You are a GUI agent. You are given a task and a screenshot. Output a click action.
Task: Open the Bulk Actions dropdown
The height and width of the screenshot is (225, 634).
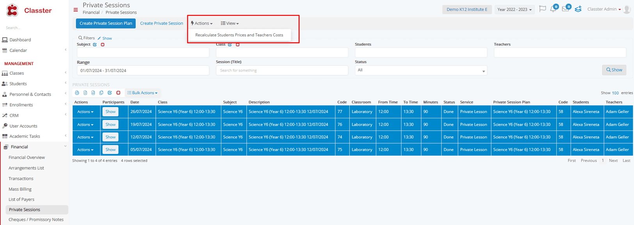click(142, 93)
